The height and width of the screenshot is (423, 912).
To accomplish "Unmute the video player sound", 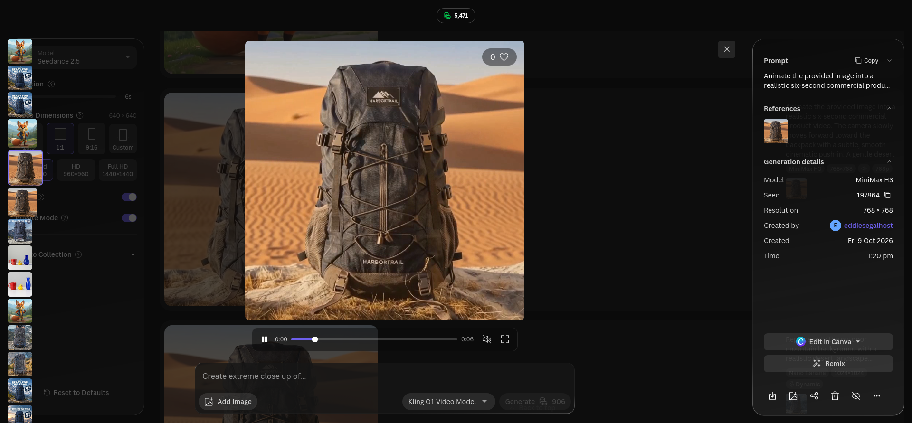I will coord(487,339).
